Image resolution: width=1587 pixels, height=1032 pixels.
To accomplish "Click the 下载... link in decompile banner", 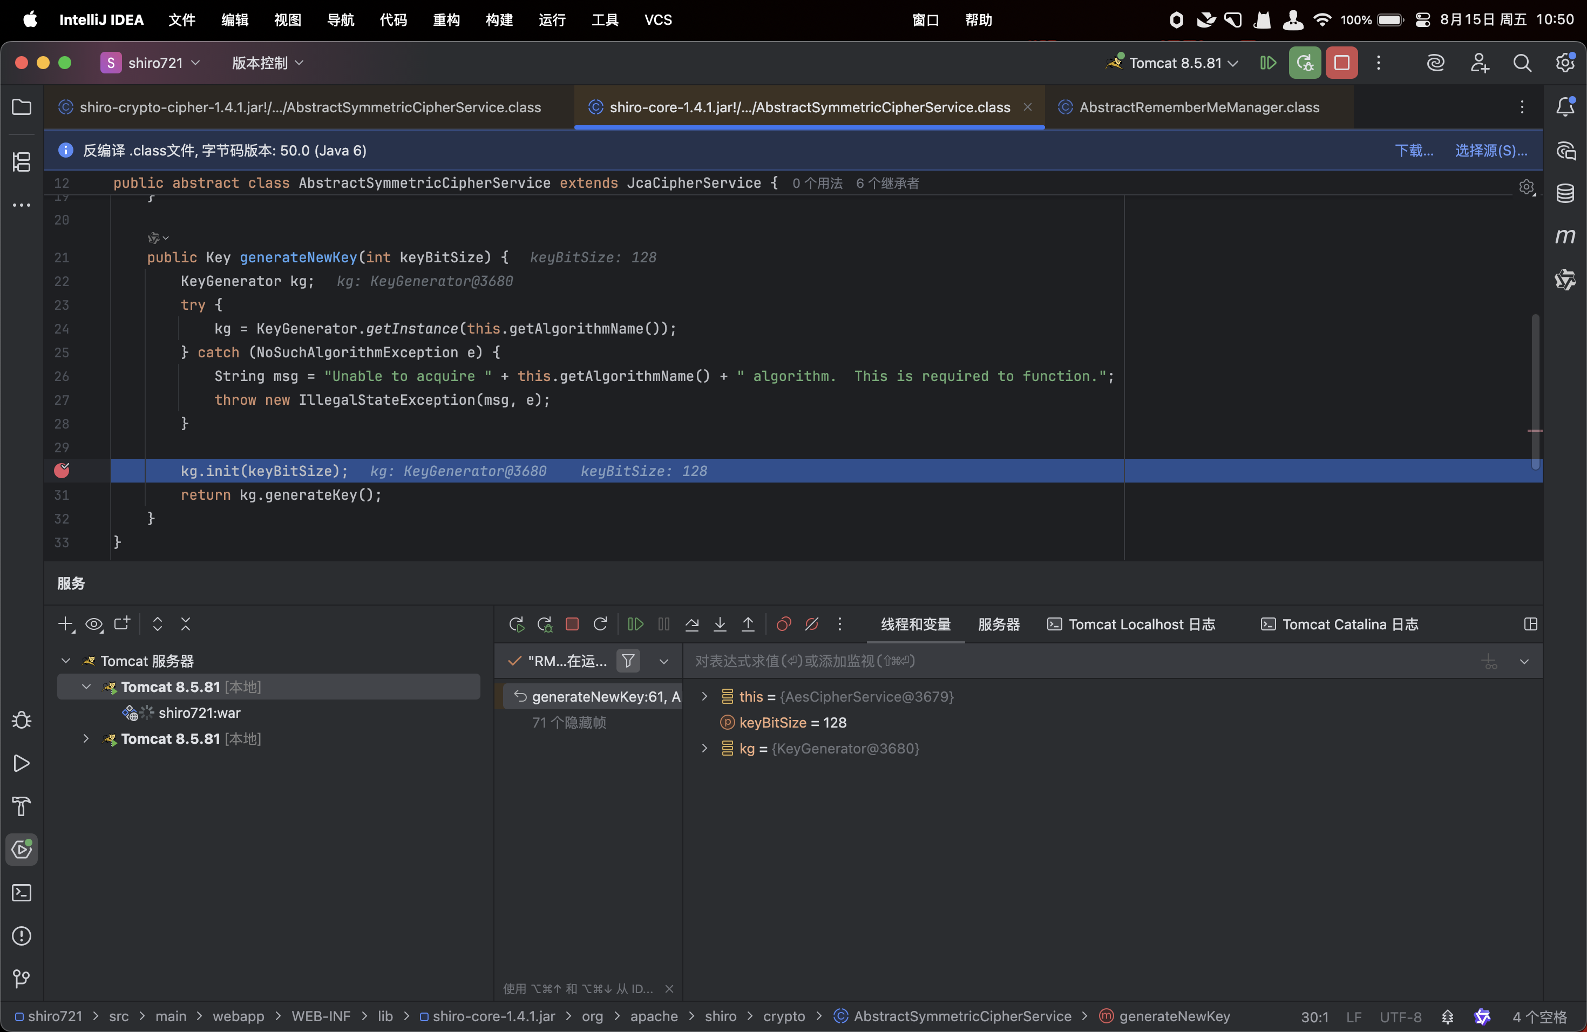I will pyautogui.click(x=1414, y=151).
